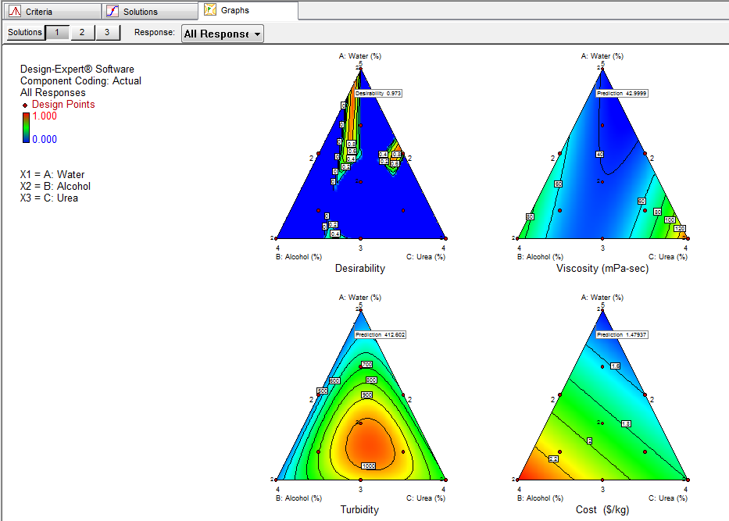This screenshot has height=521, width=729.
Task: Click the red Design Points legend marker
Action: point(26,105)
